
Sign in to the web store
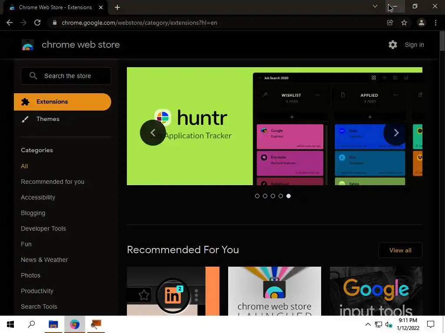(414, 45)
